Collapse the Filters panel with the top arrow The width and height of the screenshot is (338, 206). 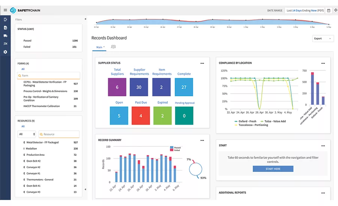tap(85, 19)
